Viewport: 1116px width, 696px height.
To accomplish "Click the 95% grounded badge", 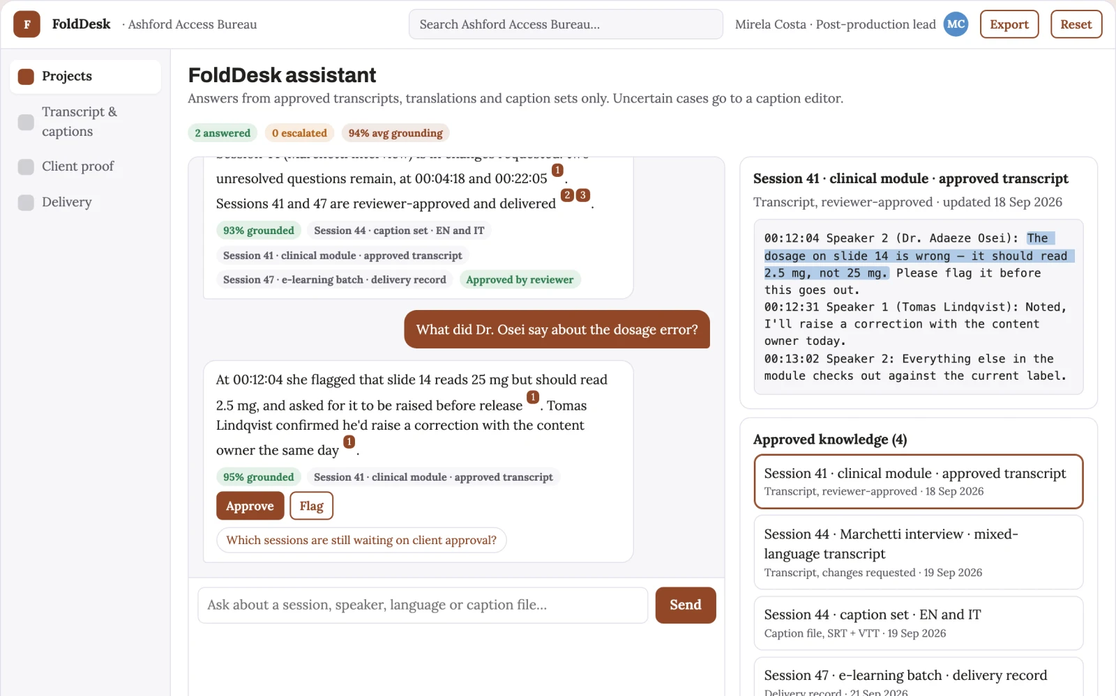I will click(x=259, y=477).
